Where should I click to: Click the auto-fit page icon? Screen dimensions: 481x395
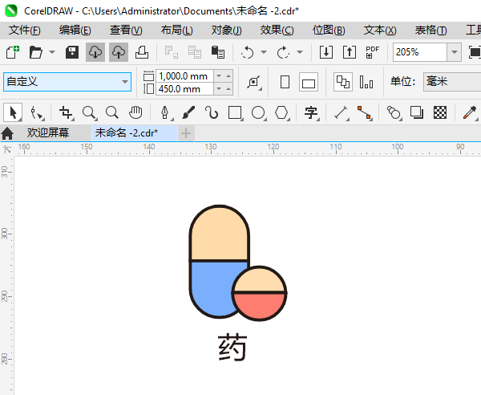tap(254, 83)
